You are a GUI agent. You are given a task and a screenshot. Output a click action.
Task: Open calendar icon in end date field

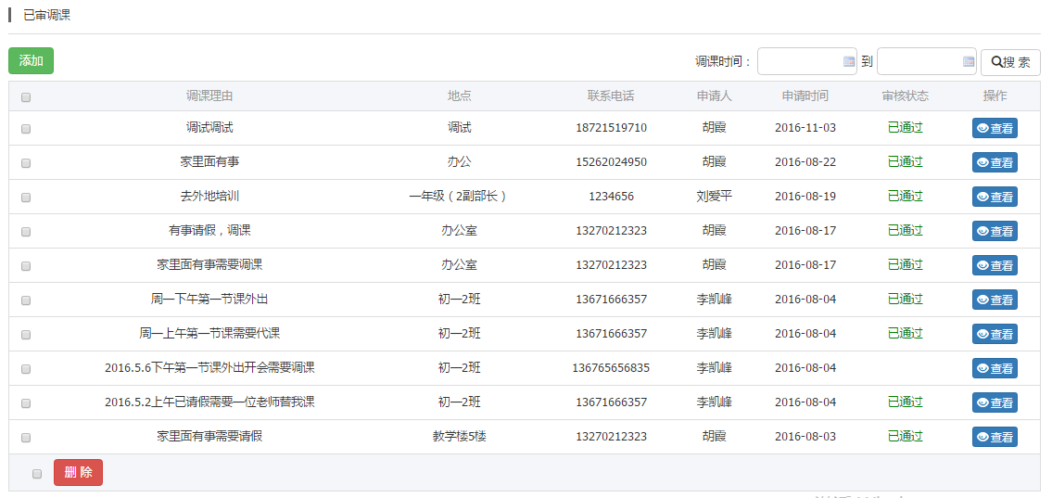968,61
